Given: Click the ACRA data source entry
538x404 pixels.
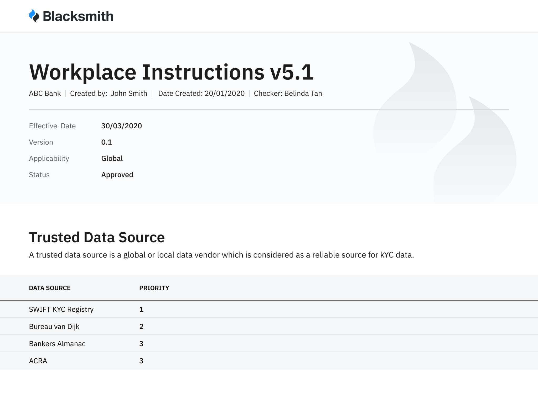Looking at the screenshot, I should [38, 360].
